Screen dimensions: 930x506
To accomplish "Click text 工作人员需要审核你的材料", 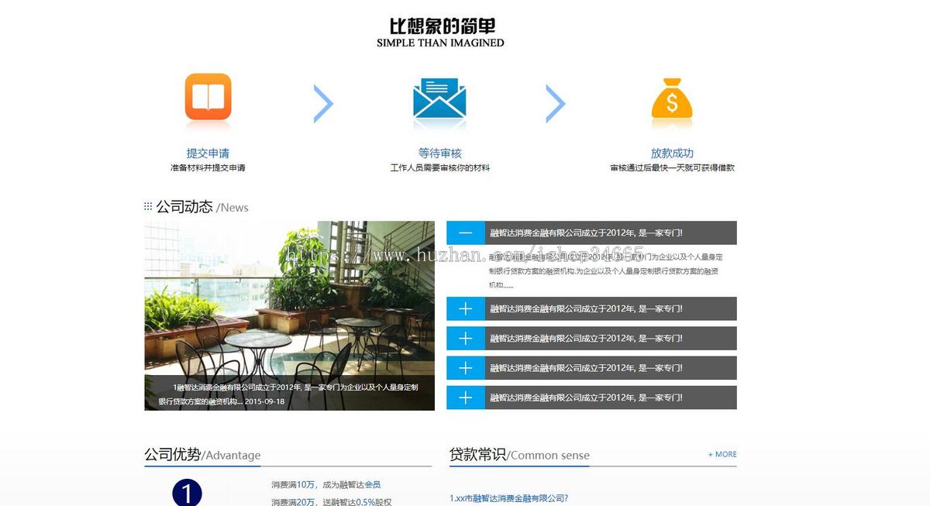I will (x=439, y=167).
